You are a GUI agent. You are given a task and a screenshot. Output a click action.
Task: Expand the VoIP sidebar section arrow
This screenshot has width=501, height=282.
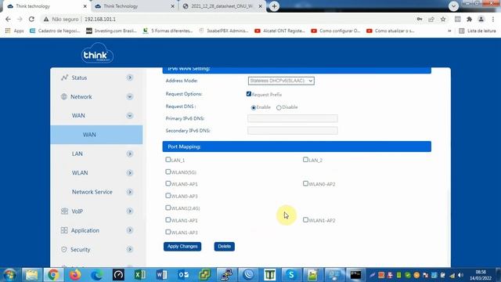129,211
